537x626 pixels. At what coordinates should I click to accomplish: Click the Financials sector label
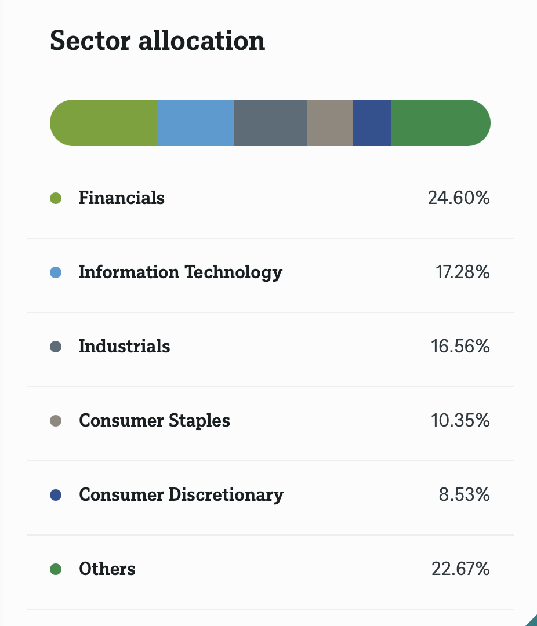click(122, 198)
